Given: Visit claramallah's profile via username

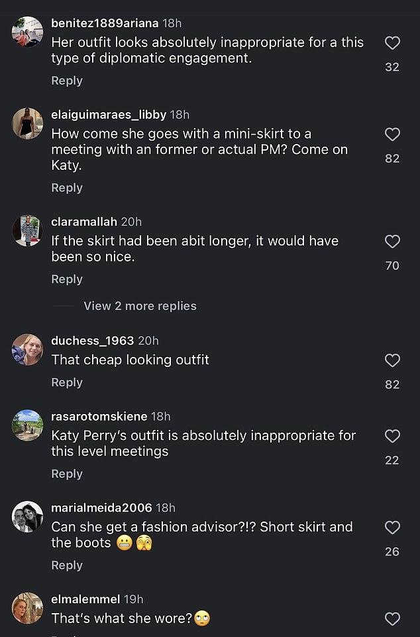Looking at the screenshot, I should point(84,222).
